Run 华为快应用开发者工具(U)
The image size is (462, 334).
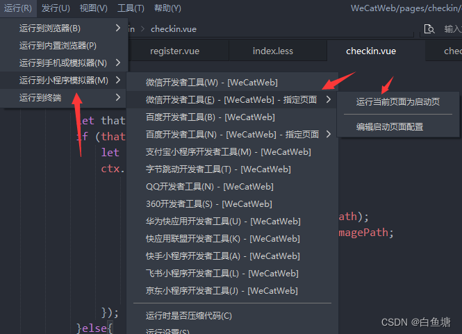(232, 222)
